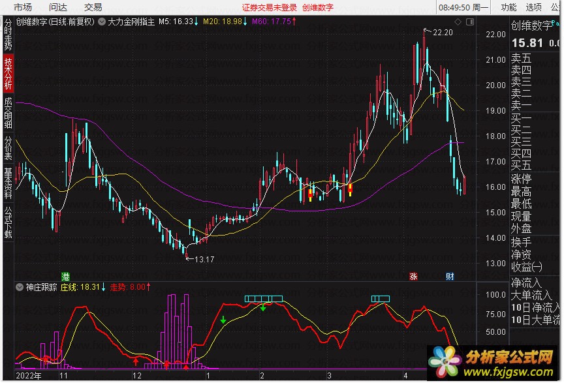Image resolution: width=564 pixels, height=383 pixels.
Task: Click the 神庄跟踪 indicator name
Action: [x=41, y=287]
